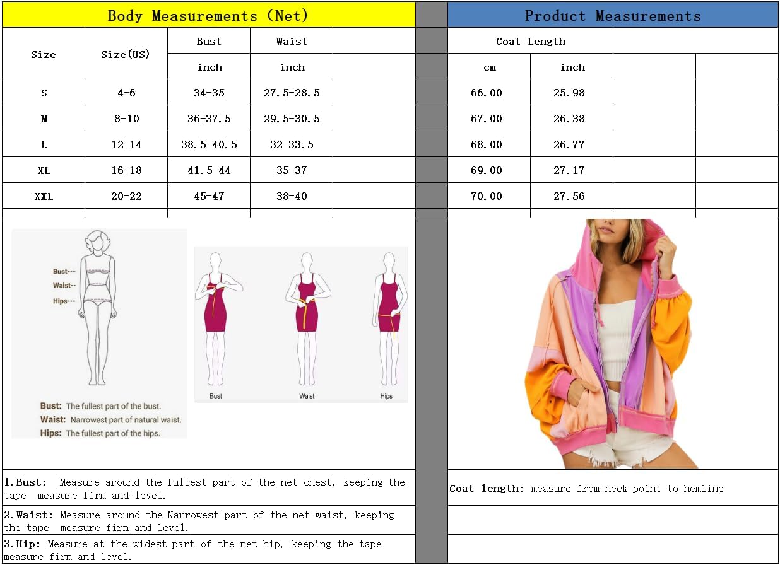Viewport: 780px width, 565px height.
Task: Select coat length '25.98' inch cell
Action: coord(572,93)
